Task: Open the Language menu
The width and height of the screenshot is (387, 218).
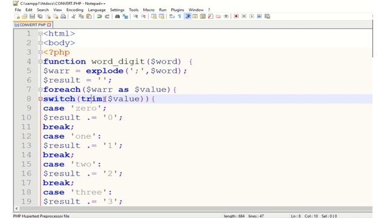Action: click(97, 10)
